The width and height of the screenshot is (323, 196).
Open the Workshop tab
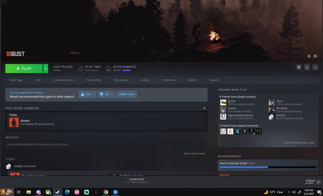click(x=169, y=80)
